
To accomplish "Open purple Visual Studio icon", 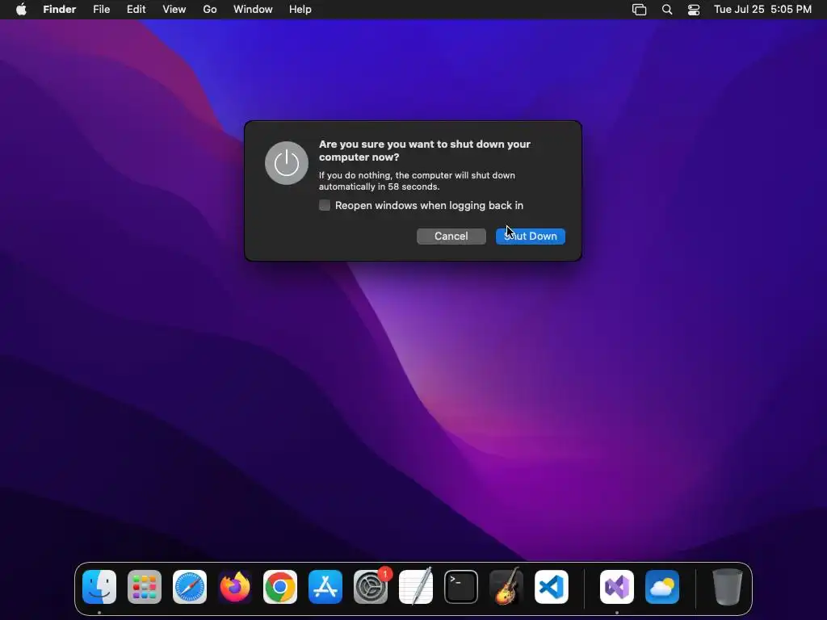I will pos(616,587).
